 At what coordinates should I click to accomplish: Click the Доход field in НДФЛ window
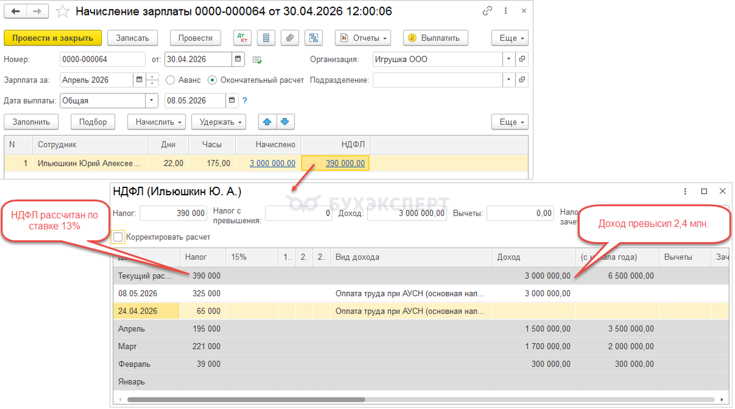click(407, 213)
